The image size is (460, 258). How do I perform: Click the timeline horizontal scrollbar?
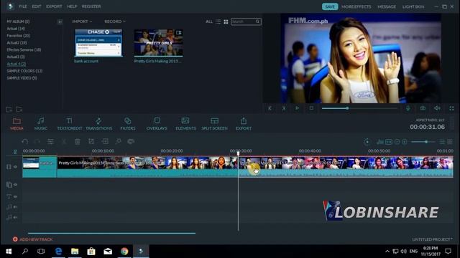[x=111, y=233]
